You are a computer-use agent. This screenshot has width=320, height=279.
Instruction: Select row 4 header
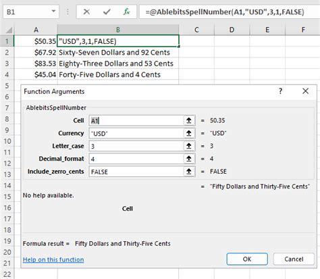pyautogui.click(x=7, y=74)
